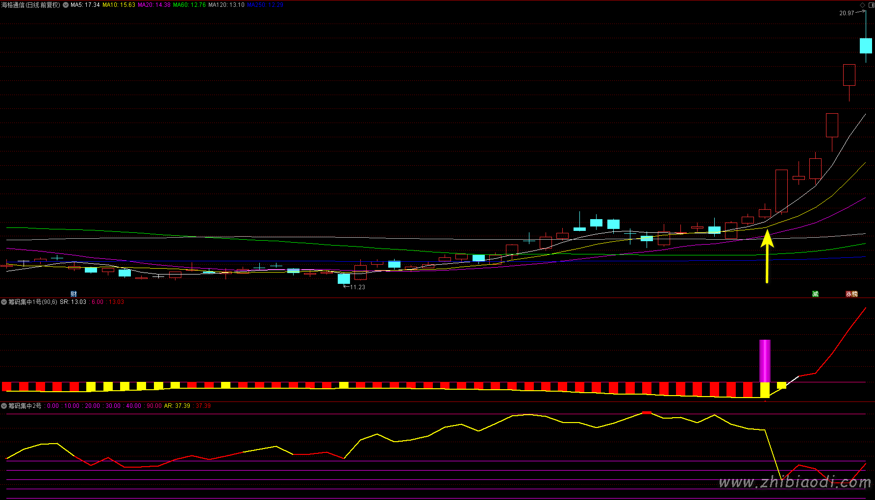Select the MA20 magenta label

(x=154, y=5)
